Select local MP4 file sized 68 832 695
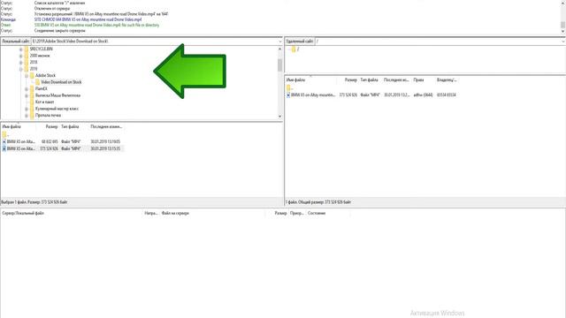This screenshot has height=318, width=566. click(63, 141)
